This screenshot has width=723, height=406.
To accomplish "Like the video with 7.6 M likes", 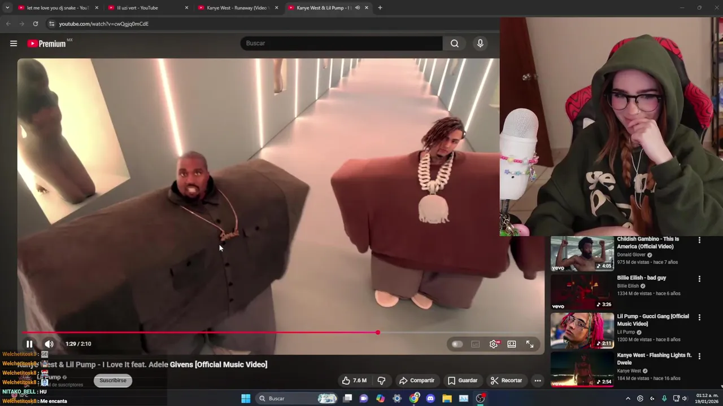I will coord(354,381).
